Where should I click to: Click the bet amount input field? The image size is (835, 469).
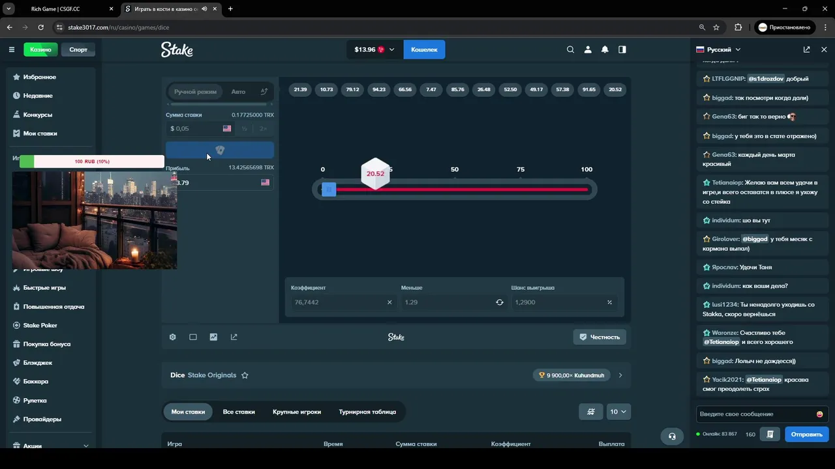click(200, 128)
